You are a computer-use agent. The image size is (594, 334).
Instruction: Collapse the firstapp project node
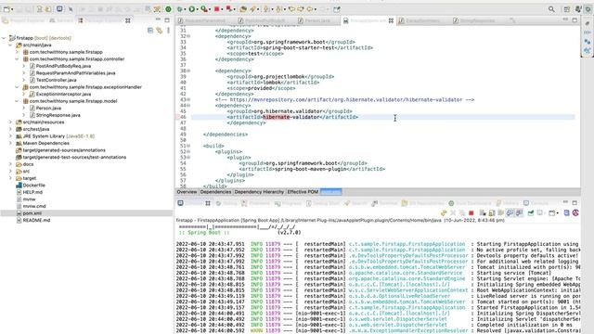point(4,38)
